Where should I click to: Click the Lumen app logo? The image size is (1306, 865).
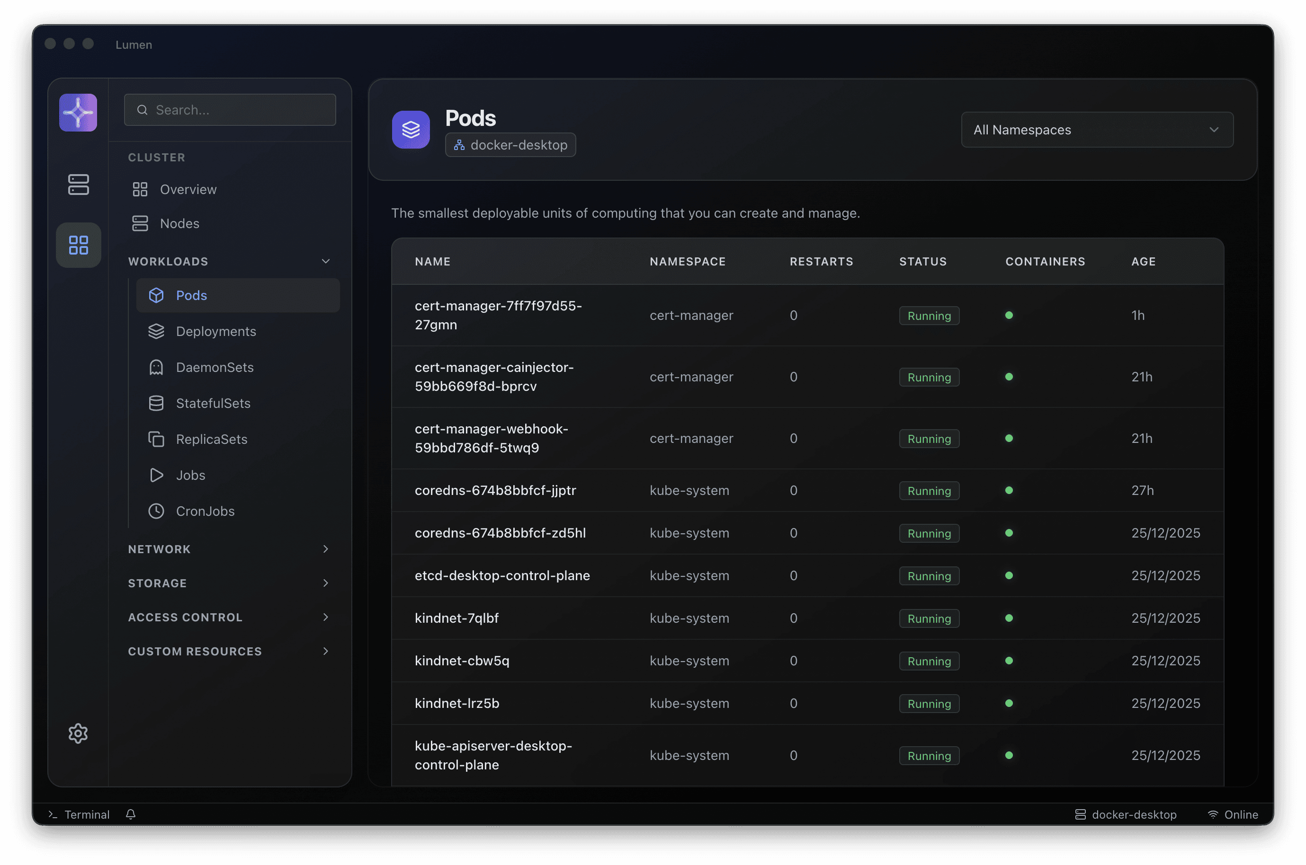78,112
